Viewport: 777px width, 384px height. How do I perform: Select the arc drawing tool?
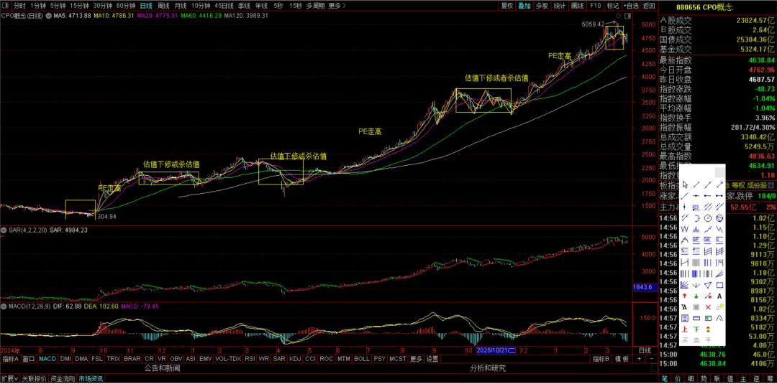[696, 218]
